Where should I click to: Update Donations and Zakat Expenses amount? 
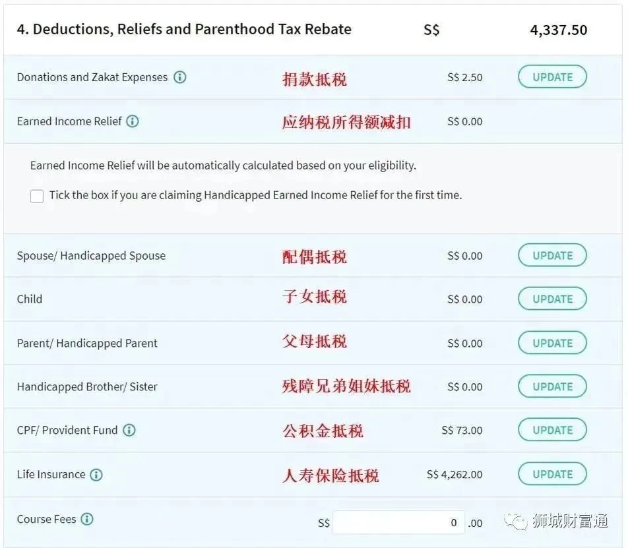coord(552,77)
